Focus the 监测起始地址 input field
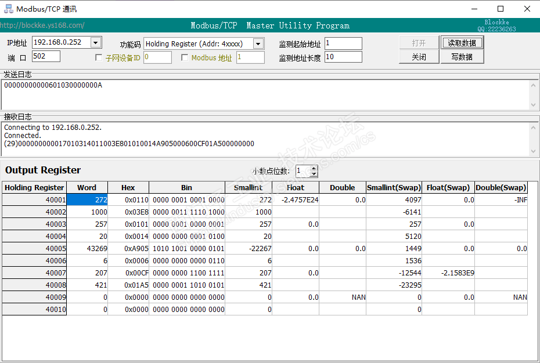Image resolution: width=540 pixels, height=363 pixels. pyautogui.click(x=343, y=43)
